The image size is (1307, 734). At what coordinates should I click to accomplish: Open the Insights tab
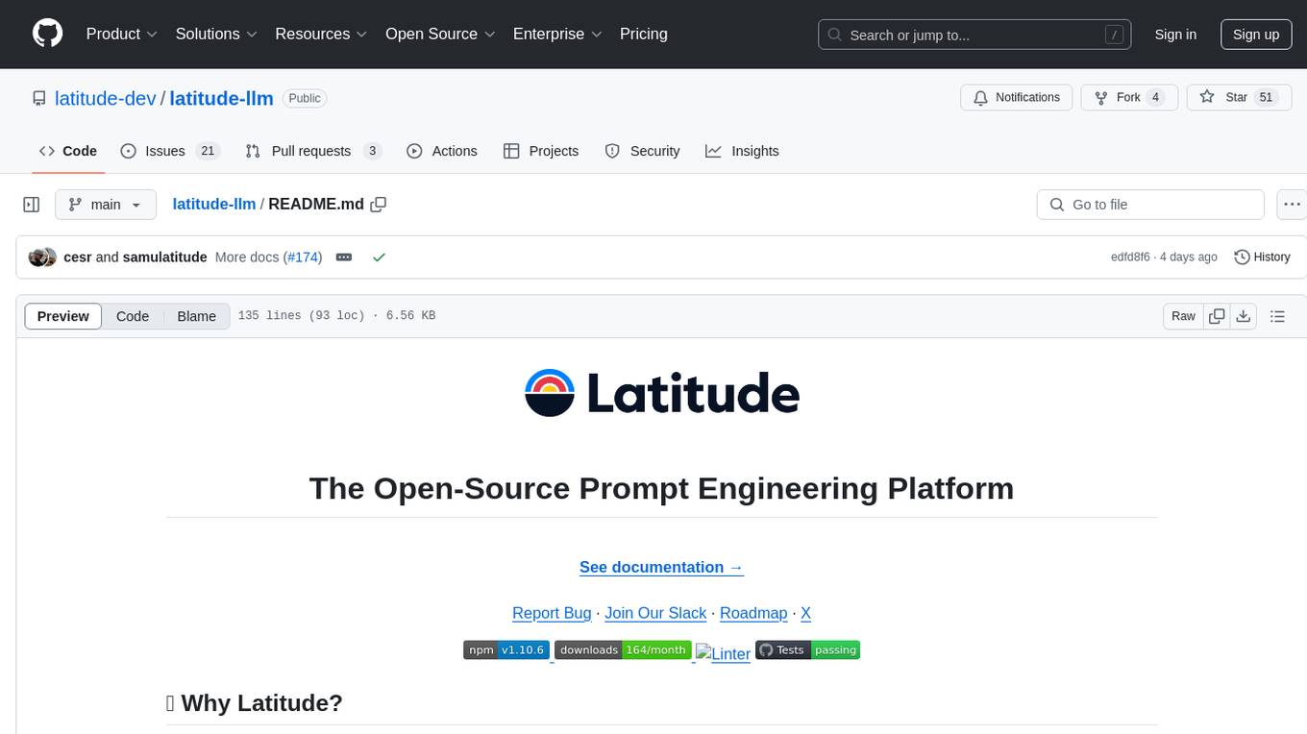(x=742, y=151)
